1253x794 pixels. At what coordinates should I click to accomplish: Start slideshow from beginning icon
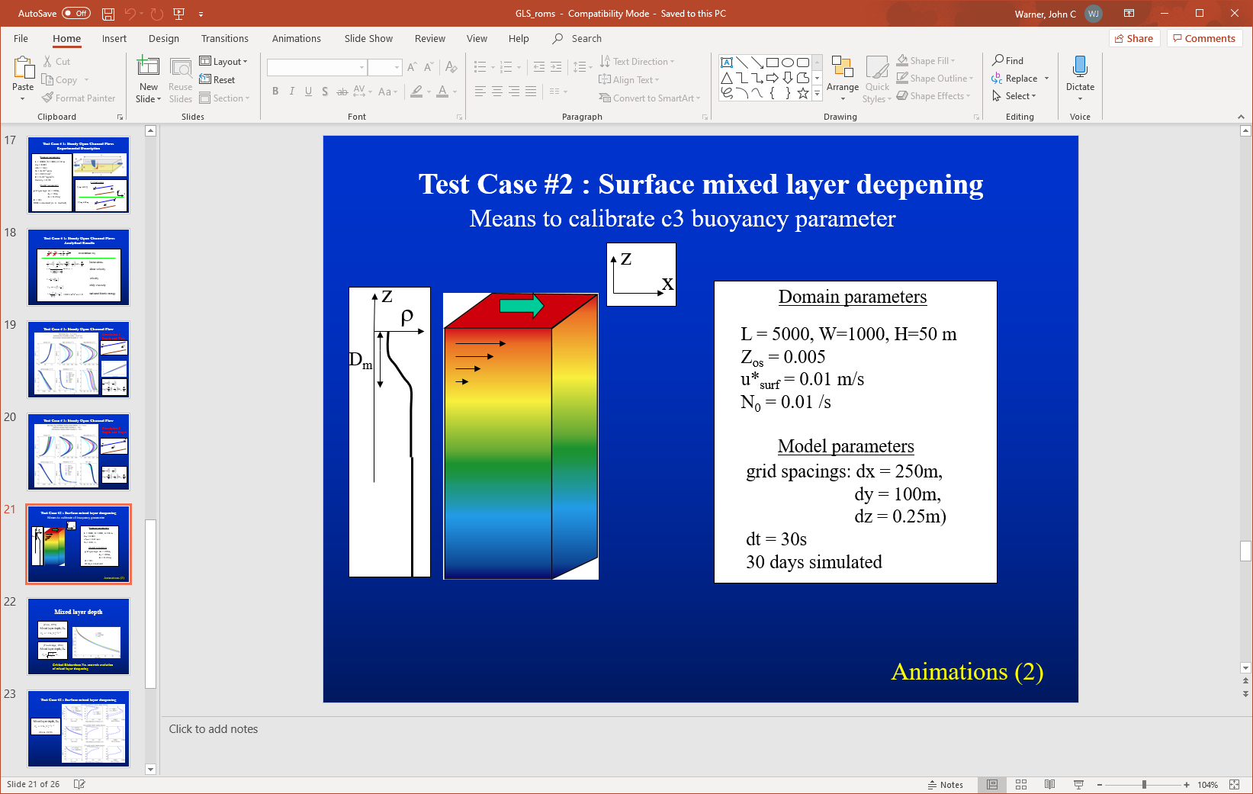[179, 14]
